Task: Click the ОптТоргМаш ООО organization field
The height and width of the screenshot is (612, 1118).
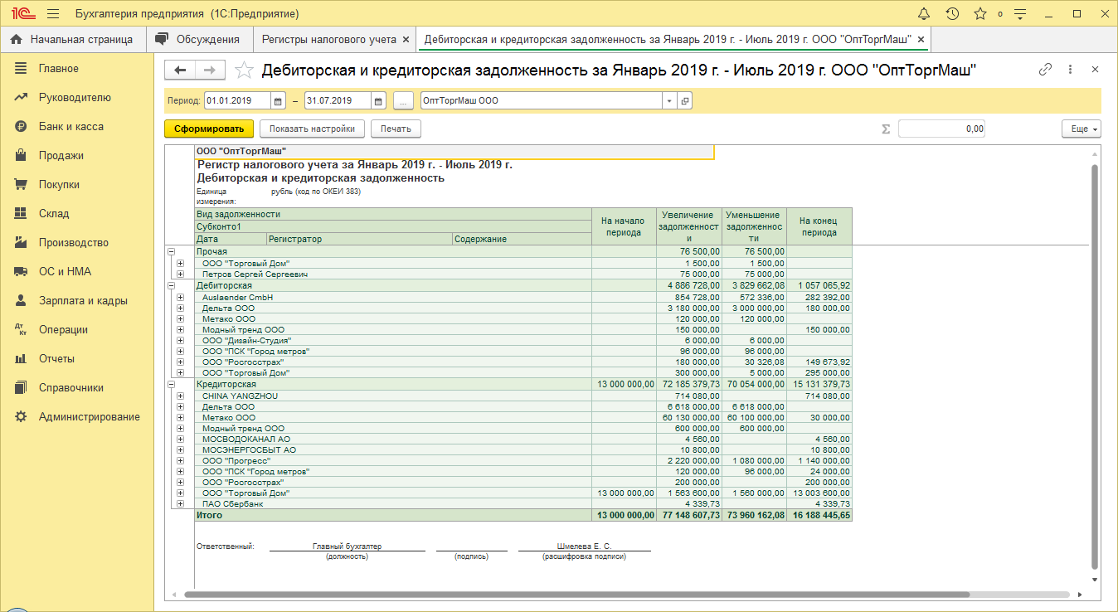Action: coord(542,101)
